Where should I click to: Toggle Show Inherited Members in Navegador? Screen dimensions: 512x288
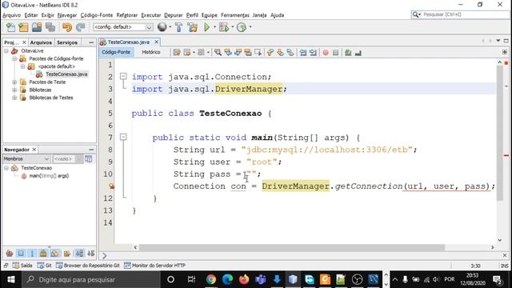(x=10, y=254)
